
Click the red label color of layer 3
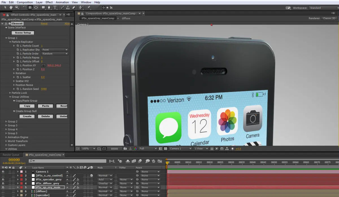(x=21, y=179)
